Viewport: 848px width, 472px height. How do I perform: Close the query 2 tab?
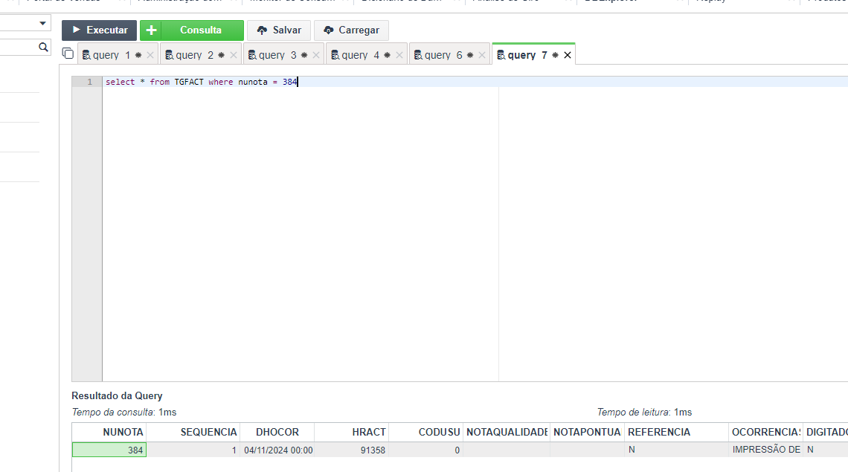tap(234, 55)
